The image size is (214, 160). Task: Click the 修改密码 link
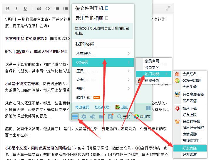click(x=82, y=107)
